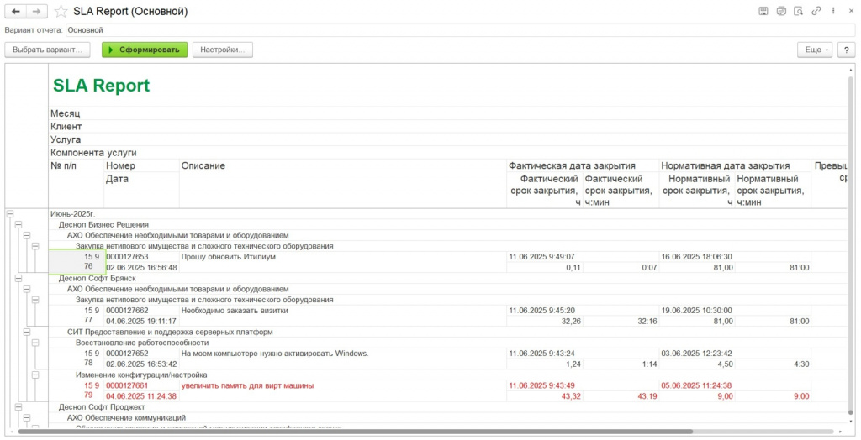Image resolution: width=861 pixels, height=440 pixels.
Task: Select ticket number 0000127662
Action: [x=127, y=311]
